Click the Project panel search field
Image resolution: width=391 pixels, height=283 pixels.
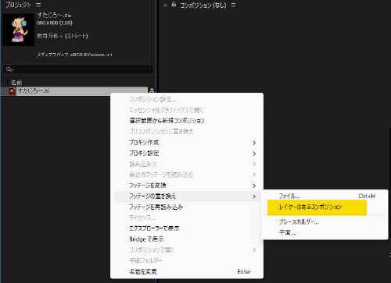click(x=78, y=69)
